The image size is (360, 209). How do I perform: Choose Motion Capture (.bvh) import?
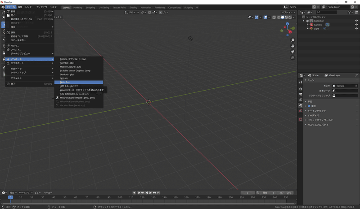tap(79, 67)
